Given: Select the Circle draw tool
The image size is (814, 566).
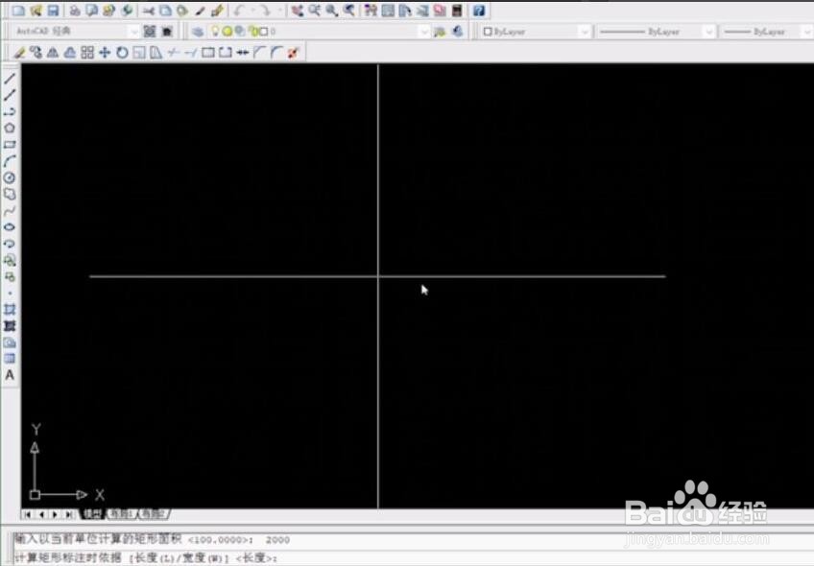Looking at the screenshot, I should click(10, 177).
